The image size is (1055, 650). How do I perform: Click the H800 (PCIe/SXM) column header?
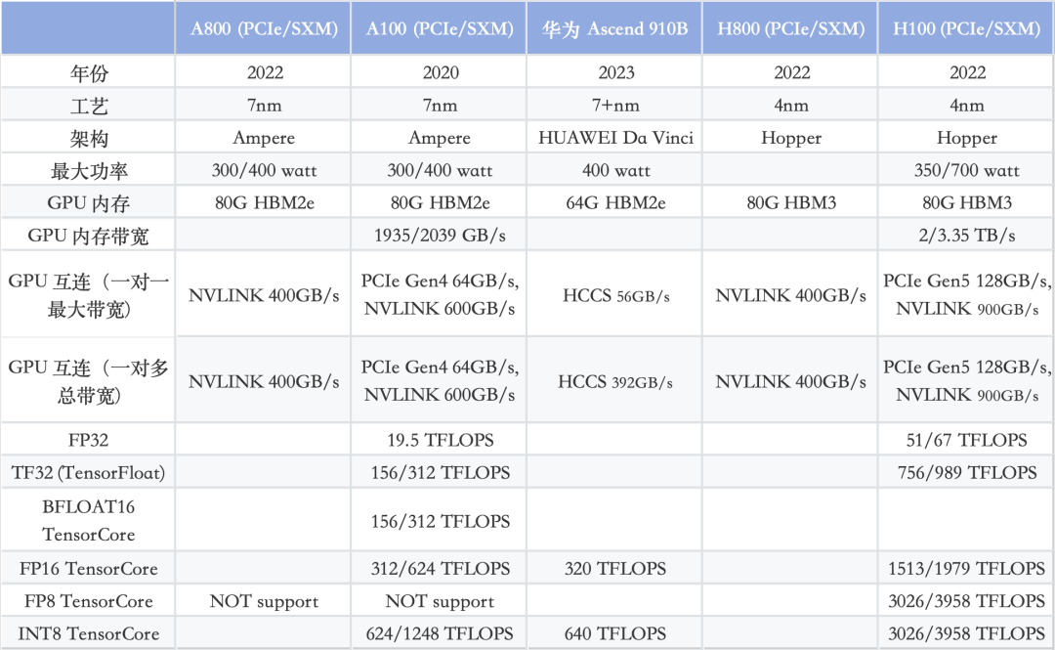click(x=790, y=28)
